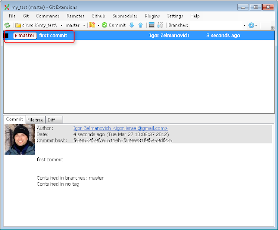Viewport: 278px width, 230px height.
Task: Click the 'first commit' message in details pane
Action: [50, 160]
